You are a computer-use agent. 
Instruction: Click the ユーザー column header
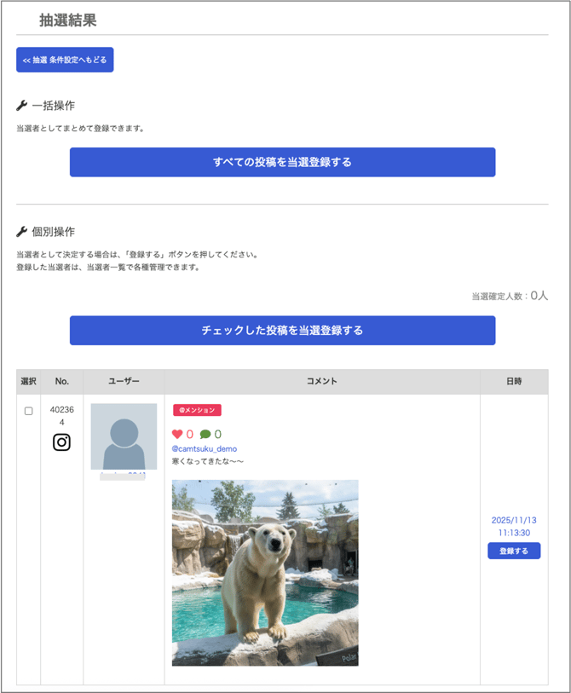tap(124, 381)
